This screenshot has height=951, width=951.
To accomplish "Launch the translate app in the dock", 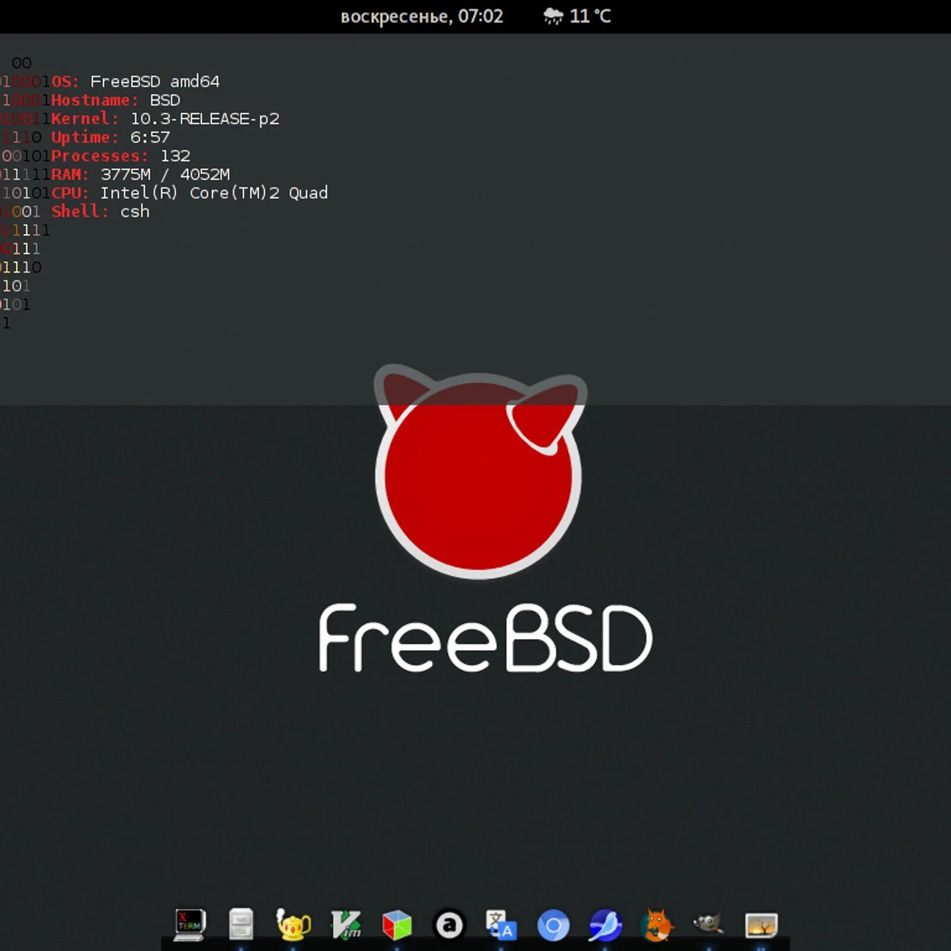I will click(501, 925).
